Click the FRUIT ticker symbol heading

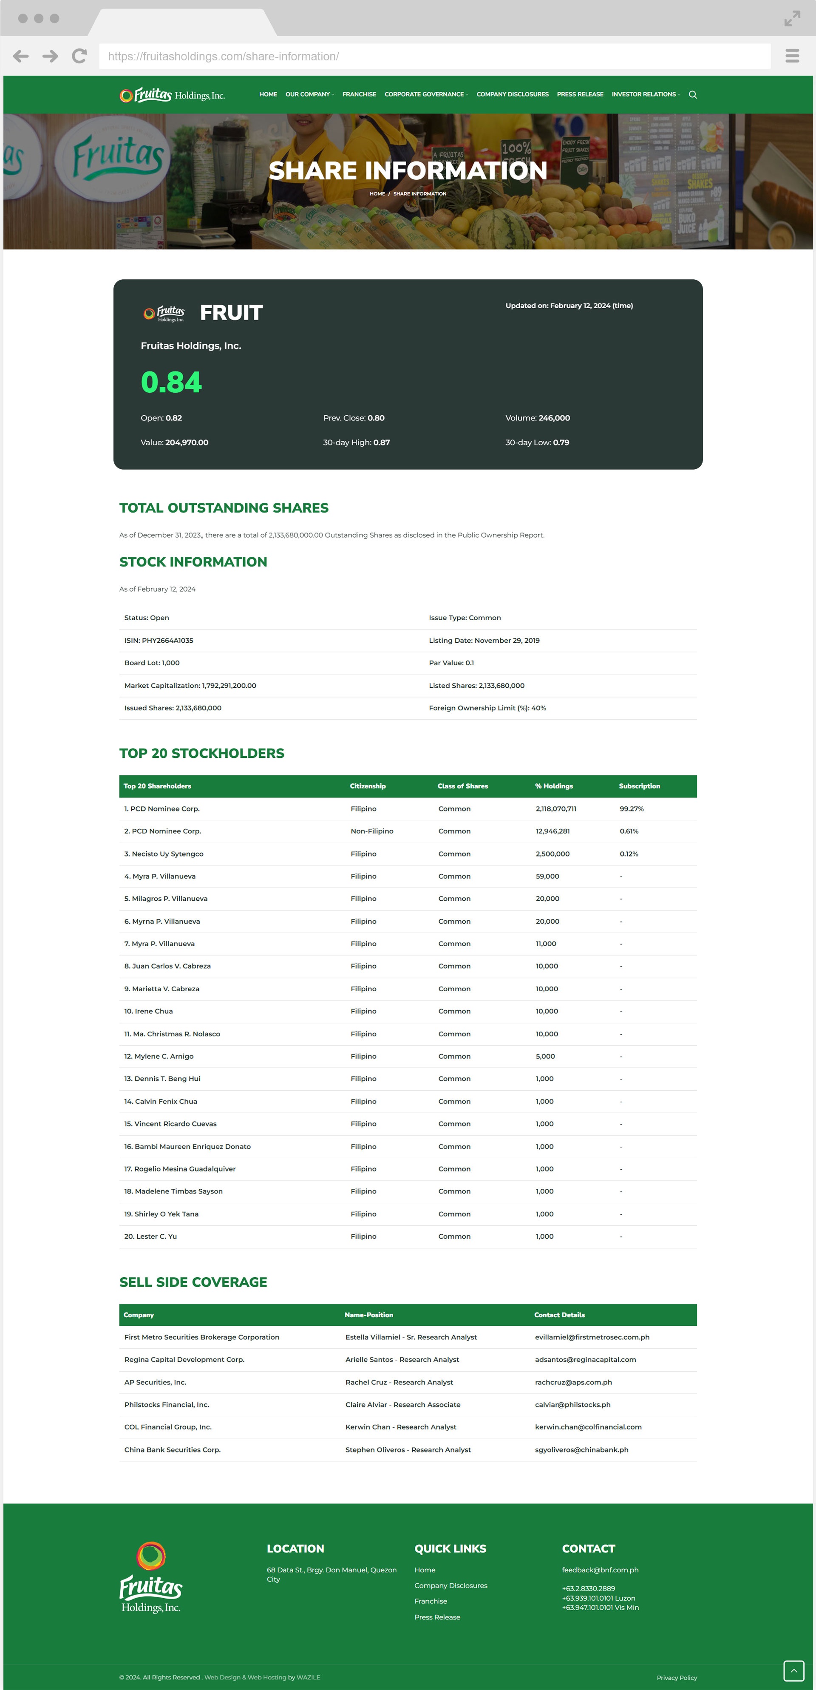(x=231, y=313)
